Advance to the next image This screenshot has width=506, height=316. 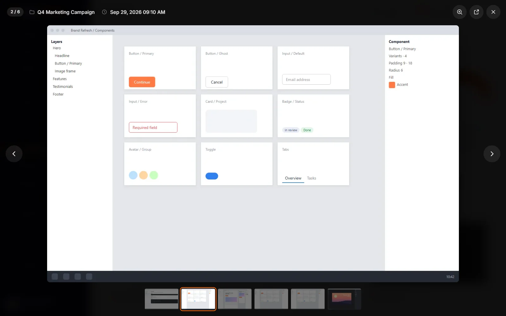point(492,154)
